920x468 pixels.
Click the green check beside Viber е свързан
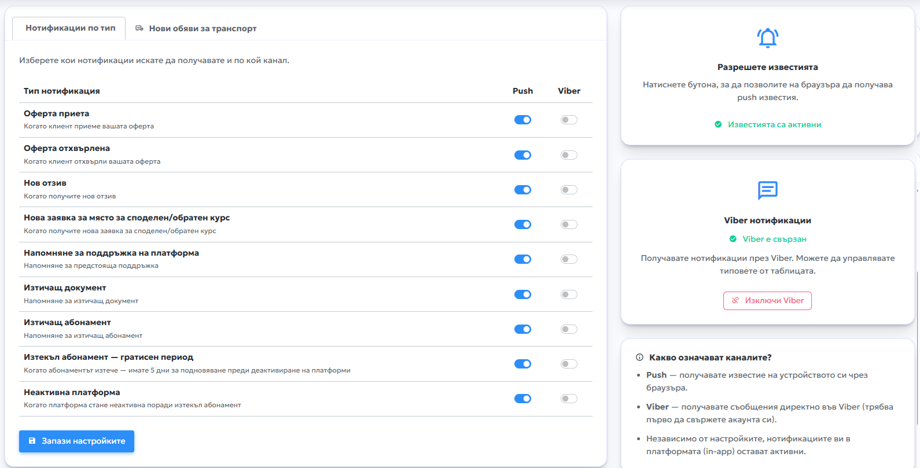[x=733, y=239]
